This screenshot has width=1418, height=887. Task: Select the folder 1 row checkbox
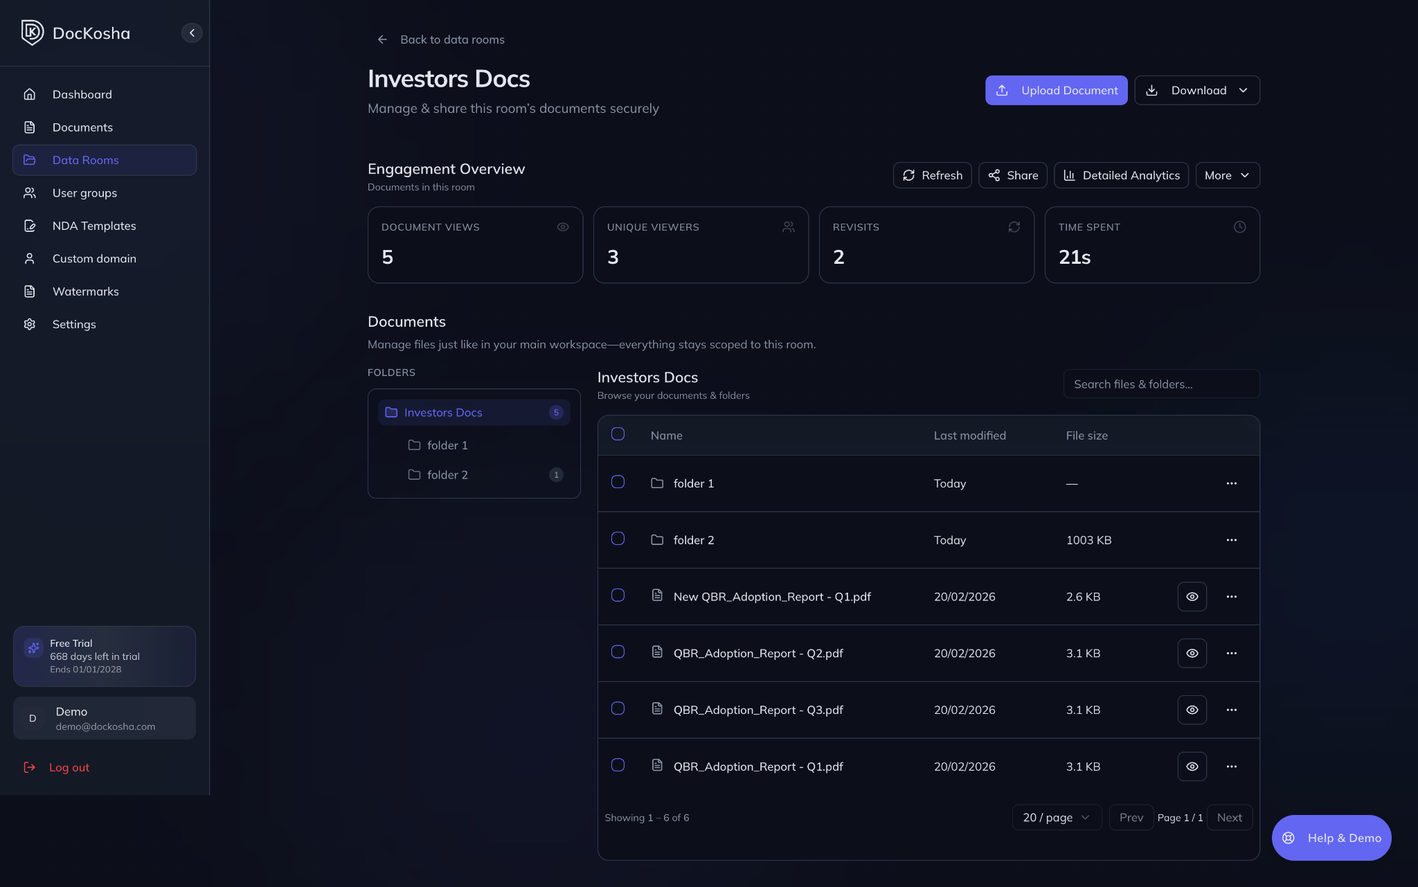click(618, 482)
